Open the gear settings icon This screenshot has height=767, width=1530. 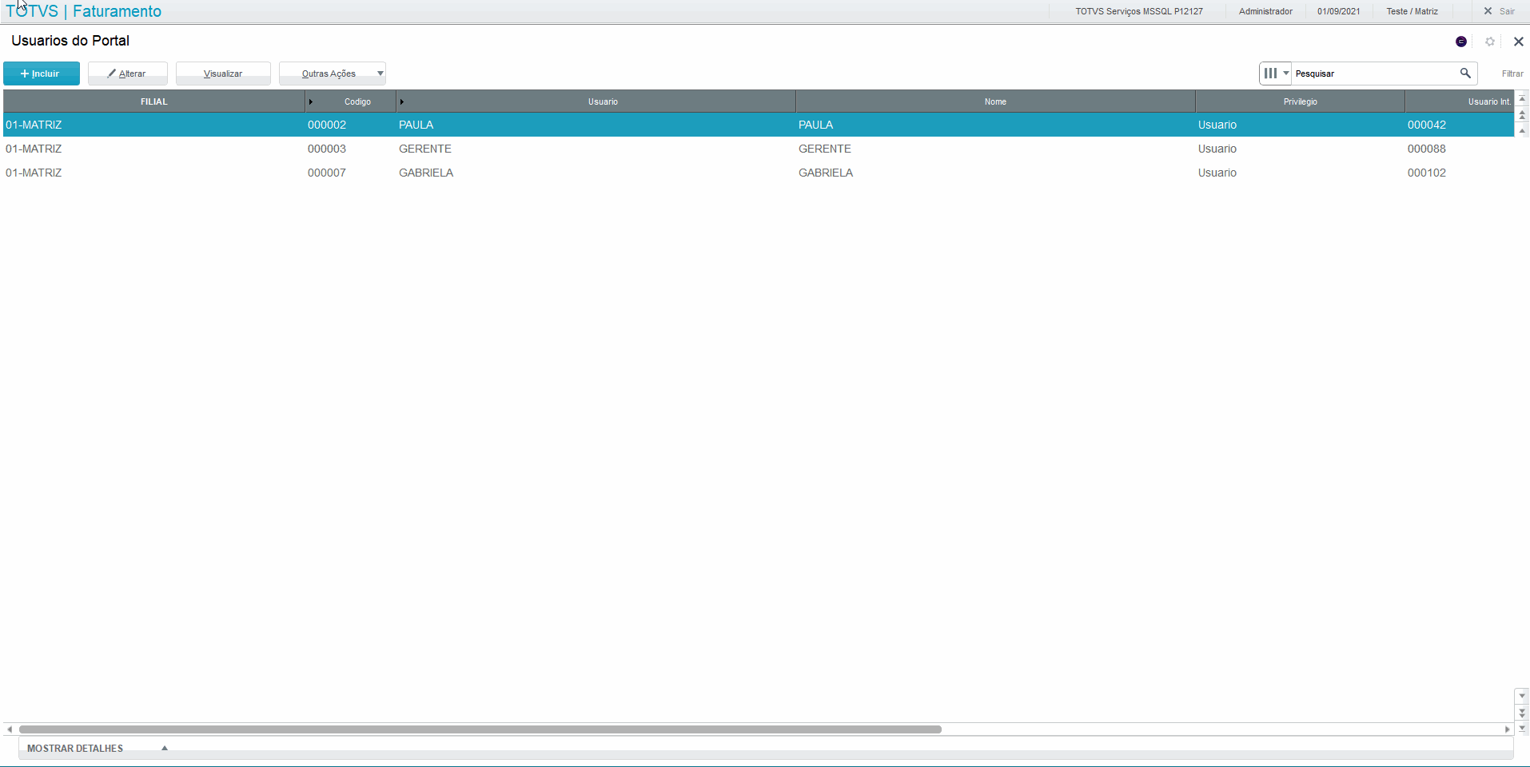pyautogui.click(x=1490, y=42)
